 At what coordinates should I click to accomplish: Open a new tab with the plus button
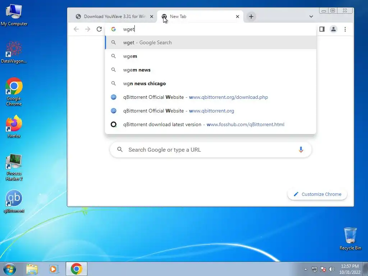pos(251,17)
